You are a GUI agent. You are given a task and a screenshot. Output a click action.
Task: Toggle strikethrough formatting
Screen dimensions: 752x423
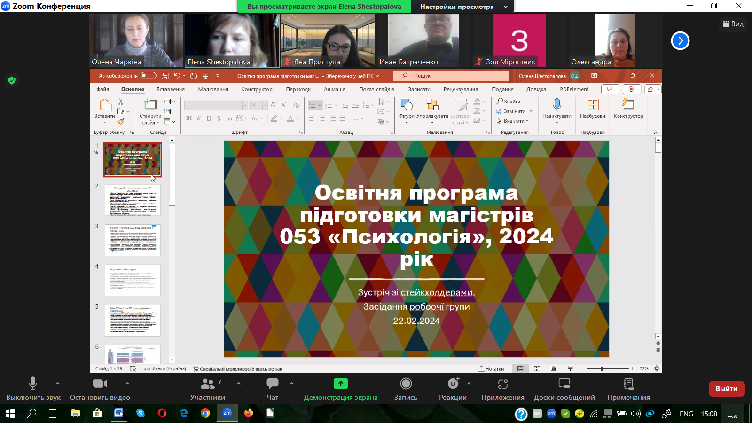(229, 118)
